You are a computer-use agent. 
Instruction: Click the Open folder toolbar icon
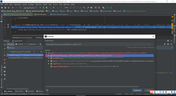[x=2, y=8]
